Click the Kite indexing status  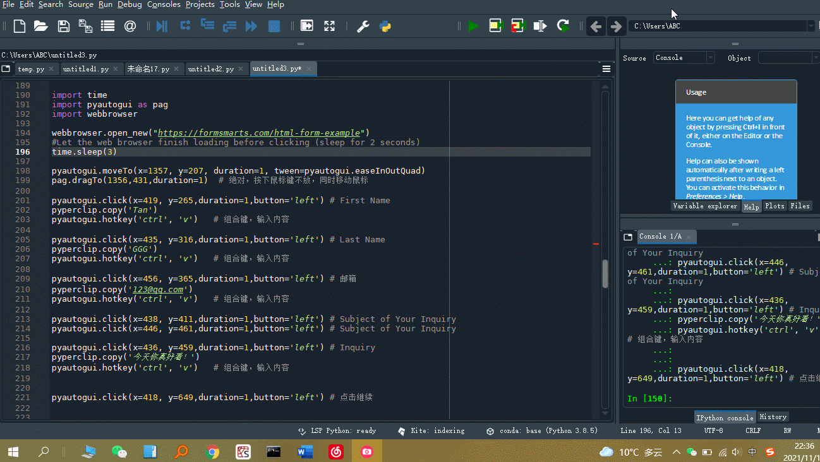[431, 431]
